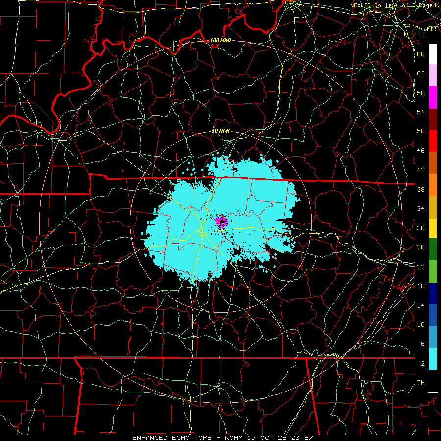Click legend value '10'
The width and height of the screenshot is (441, 441).
click(421, 324)
